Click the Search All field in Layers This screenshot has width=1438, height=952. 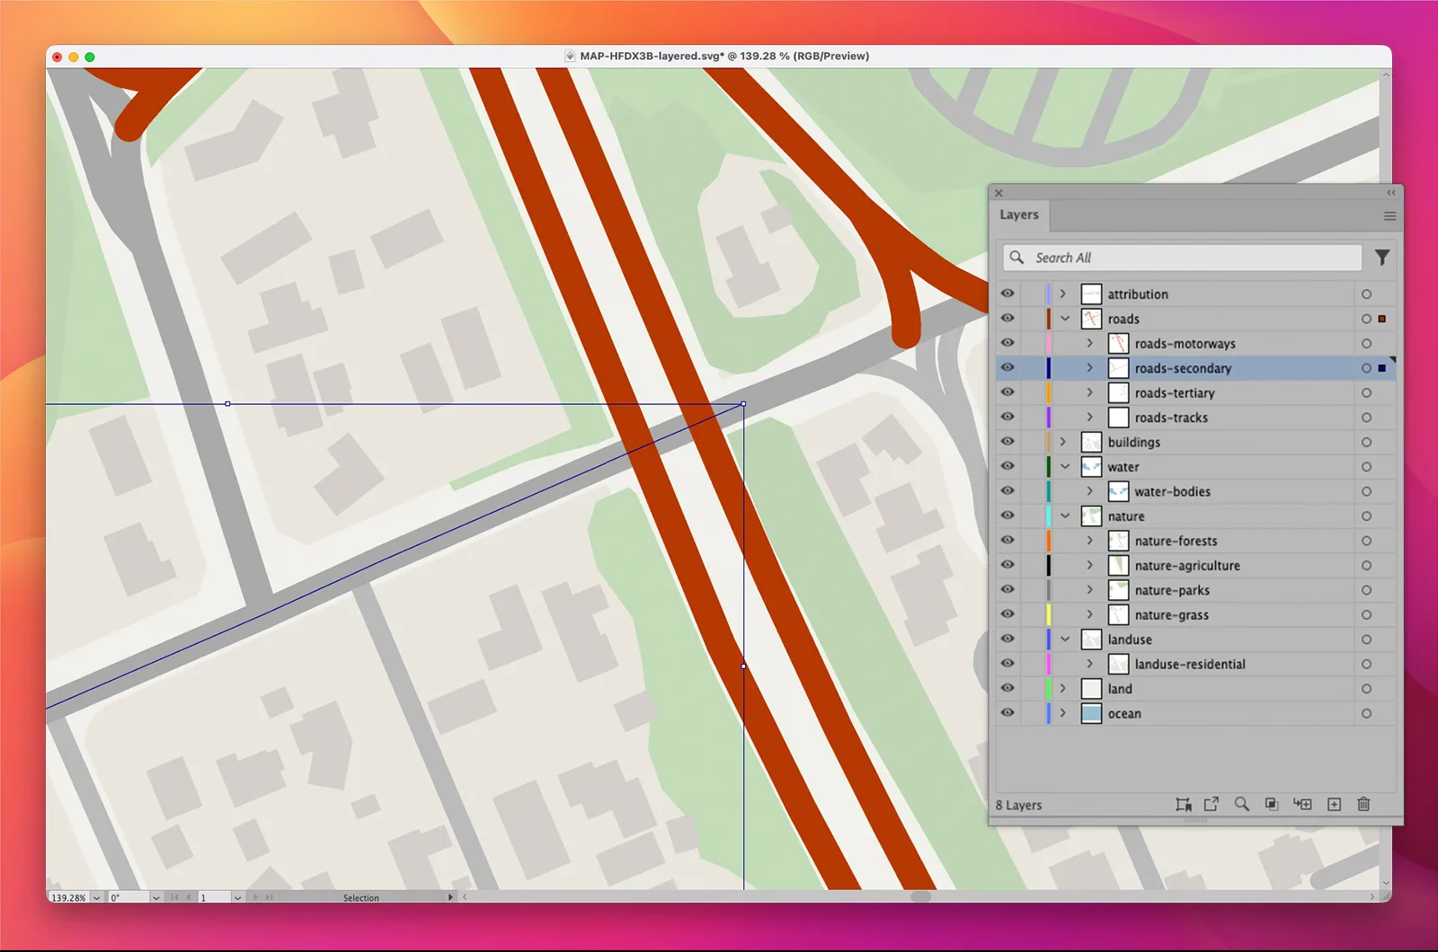(x=1183, y=258)
